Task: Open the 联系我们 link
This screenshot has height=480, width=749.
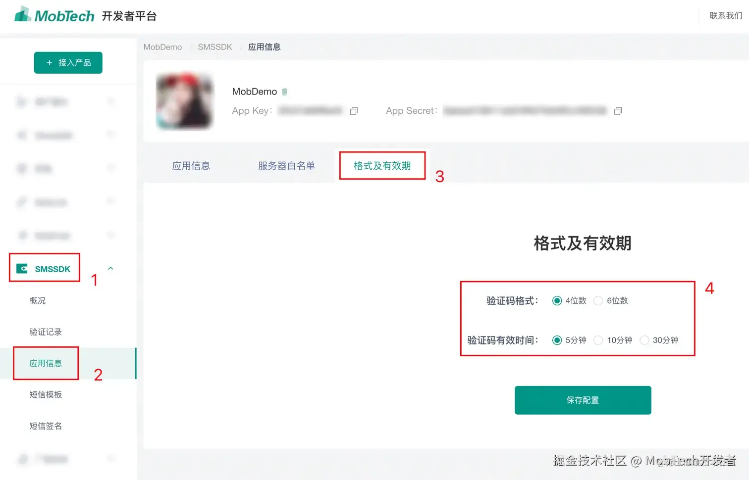Action: tap(726, 15)
